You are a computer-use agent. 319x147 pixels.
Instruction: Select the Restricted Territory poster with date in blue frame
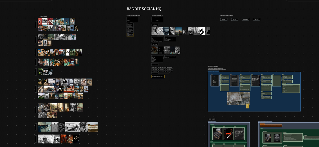tap(255, 80)
